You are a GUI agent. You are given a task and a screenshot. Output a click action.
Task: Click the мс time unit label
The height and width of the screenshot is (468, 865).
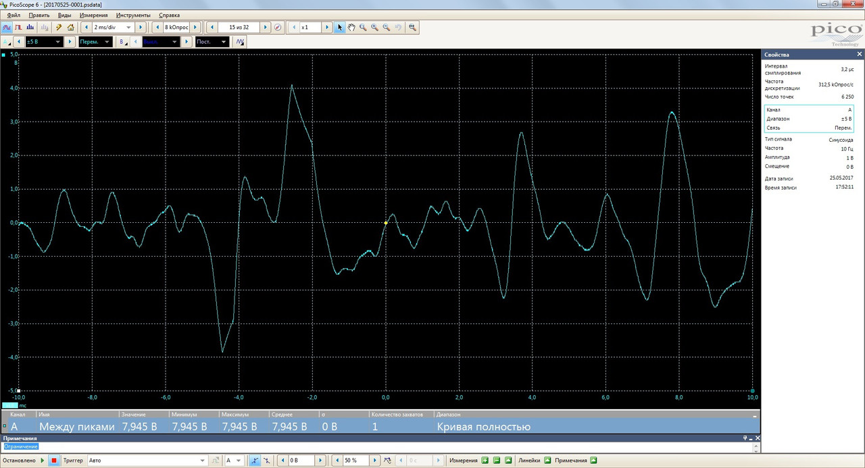tap(22, 405)
